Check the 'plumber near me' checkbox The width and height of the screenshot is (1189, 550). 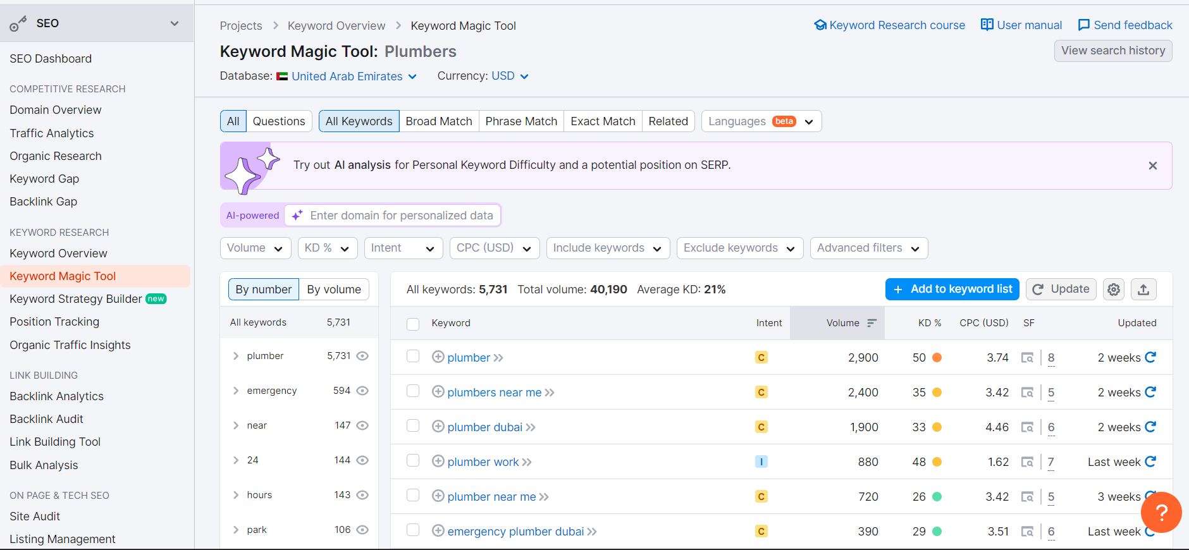pyautogui.click(x=413, y=495)
